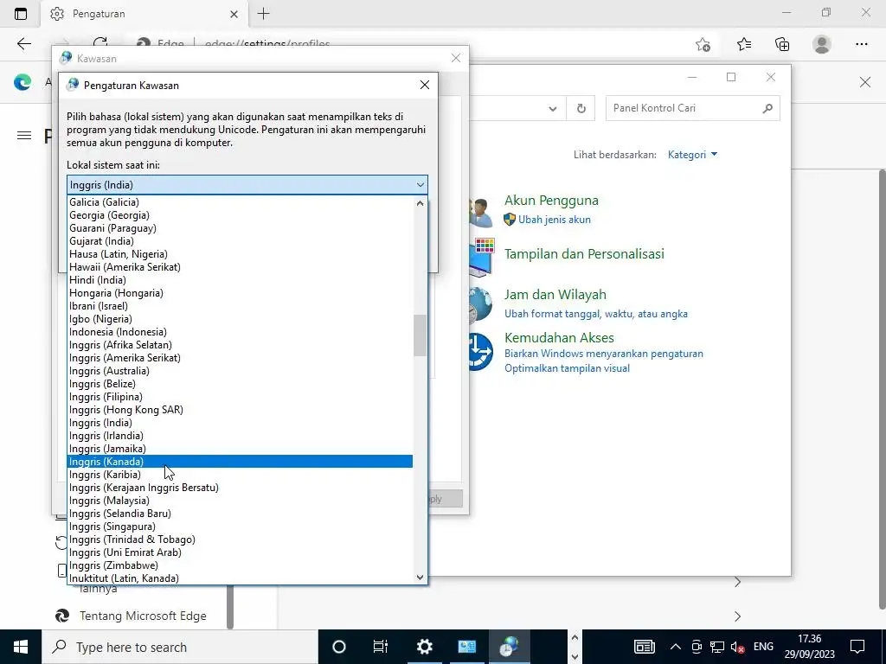This screenshot has height=664, width=886.
Task: Open Control Panel address history dropdown
Action: [553, 109]
